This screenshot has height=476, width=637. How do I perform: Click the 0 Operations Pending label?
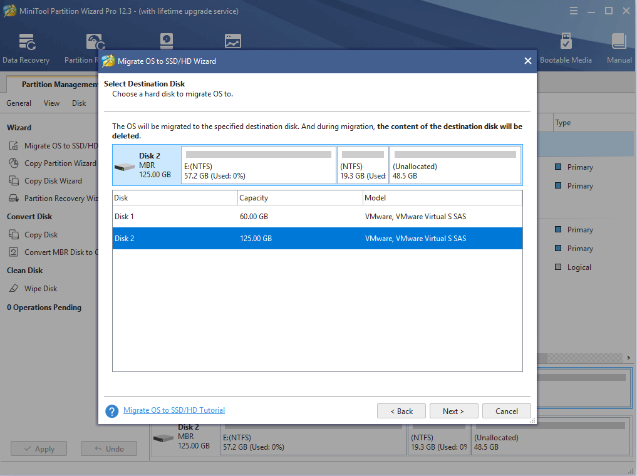pos(44,308)
